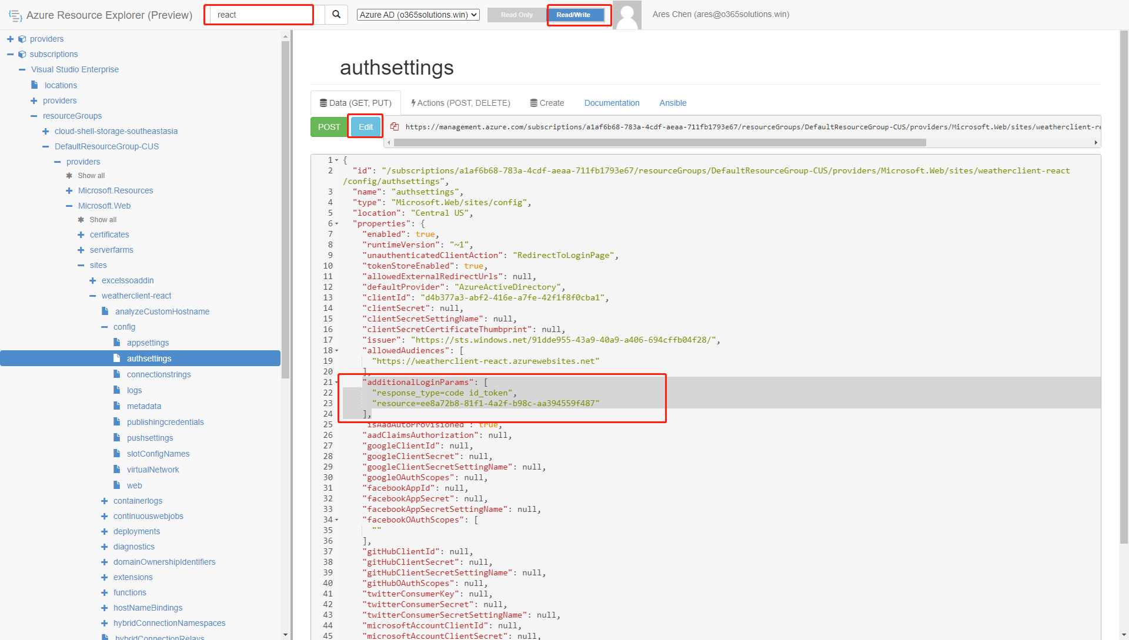This screenshot has height=640, width=1129.
Task: Click the search magnifier button
Action: pyautogui.click(x=336, y=15)
